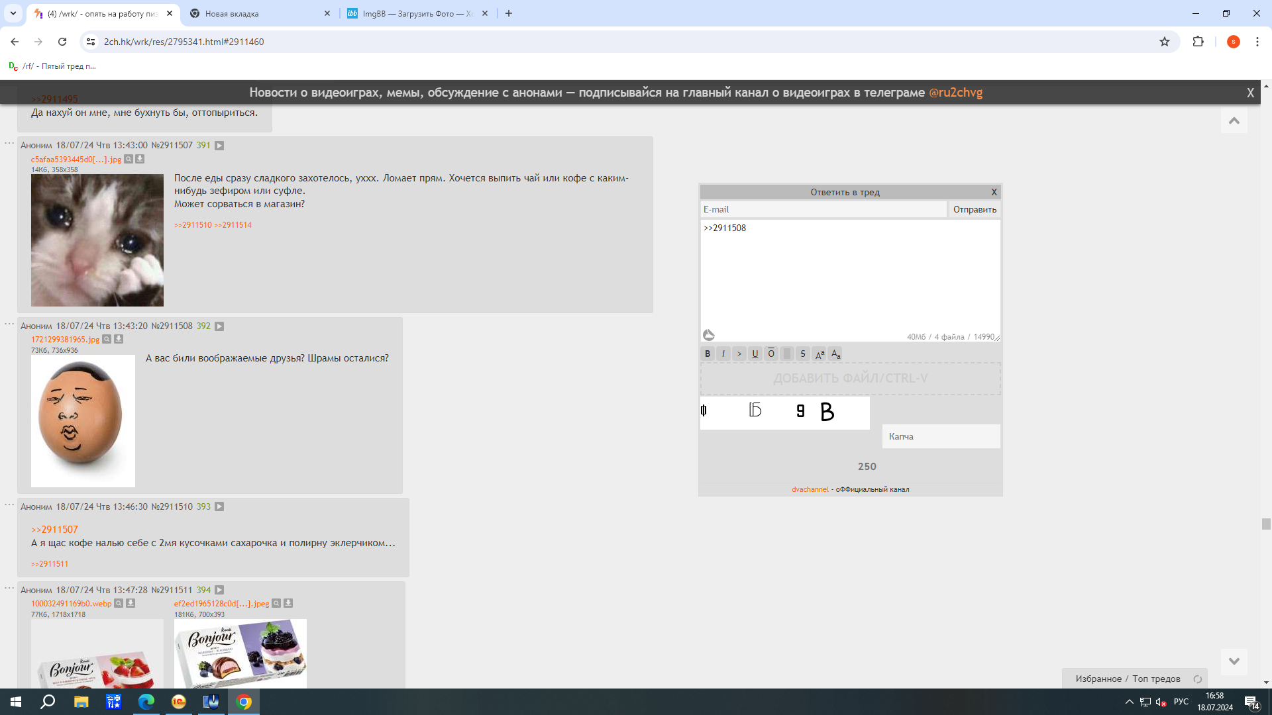Viewport: 1272px width, 715px height.
Task: Apply strikethrough formatting in reply form
Action: tap(803, 354)
